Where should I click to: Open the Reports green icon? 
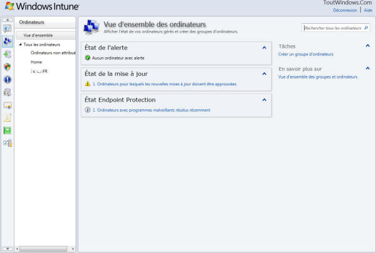tap(8, 131)
